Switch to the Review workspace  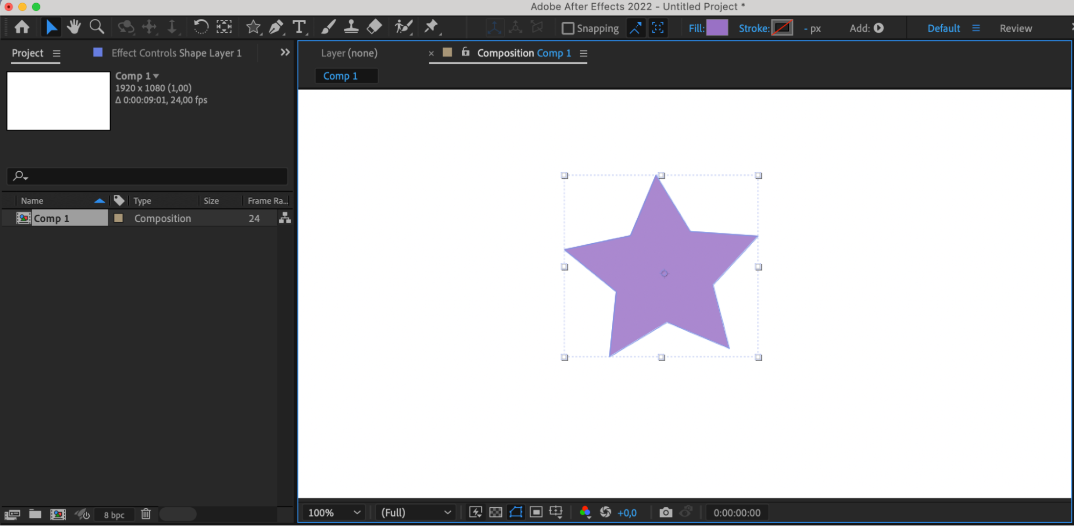tap(1015, 28)
